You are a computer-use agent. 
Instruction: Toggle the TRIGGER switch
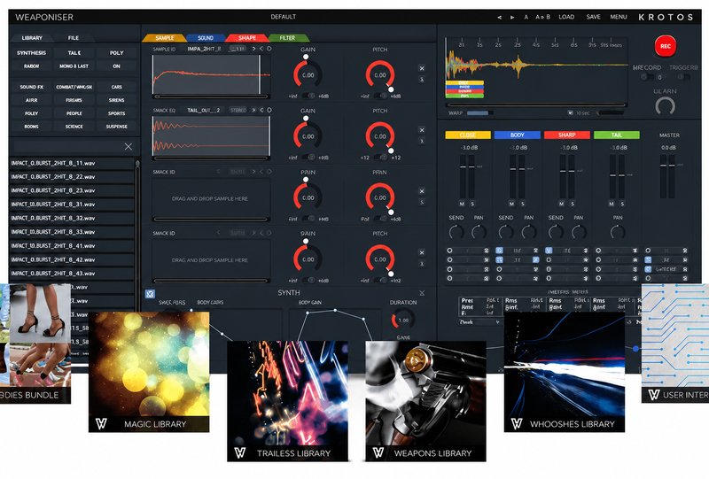(x=683, y=77)
